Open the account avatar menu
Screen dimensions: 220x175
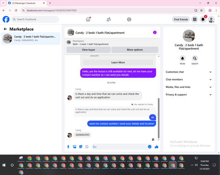click(211, 19)
